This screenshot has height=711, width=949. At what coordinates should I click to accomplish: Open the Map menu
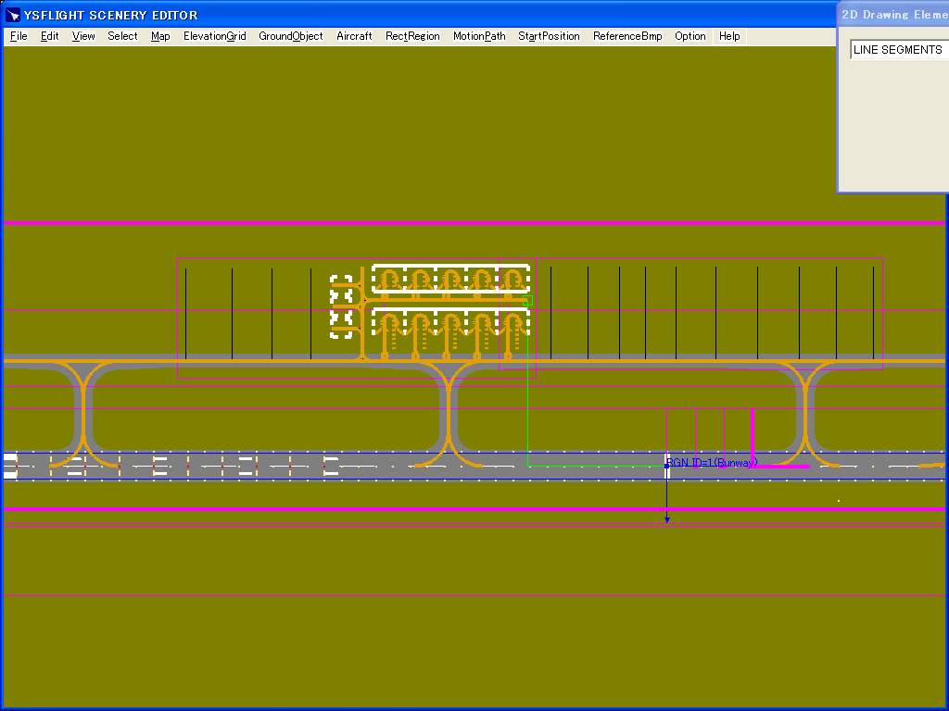tap(160, 36)
